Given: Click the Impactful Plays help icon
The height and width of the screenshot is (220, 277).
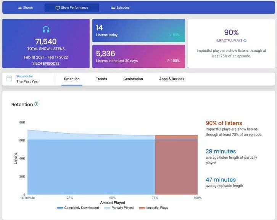Looking at the screenshot, I should click(245, 41).
